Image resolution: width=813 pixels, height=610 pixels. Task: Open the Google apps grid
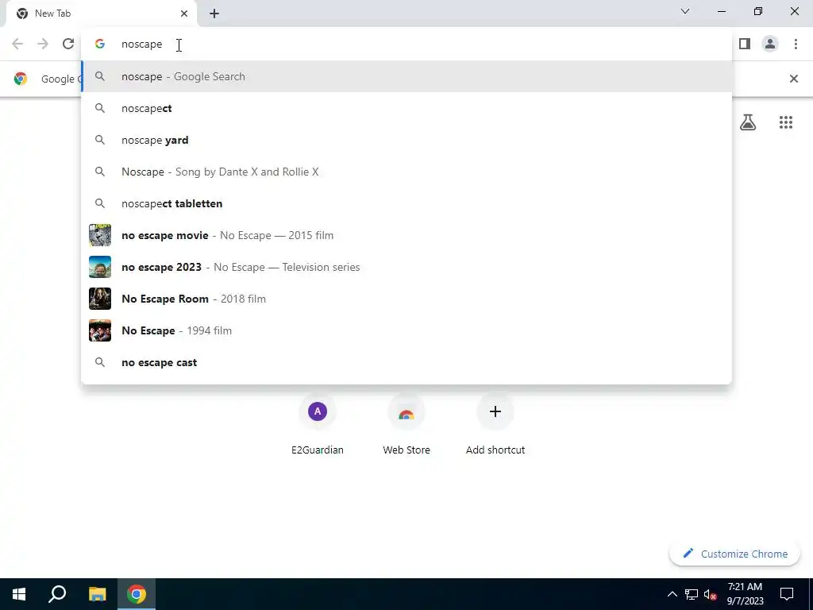(786, 122)
